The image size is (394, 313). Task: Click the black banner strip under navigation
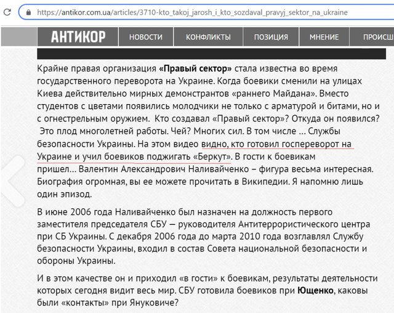[209, 53]
